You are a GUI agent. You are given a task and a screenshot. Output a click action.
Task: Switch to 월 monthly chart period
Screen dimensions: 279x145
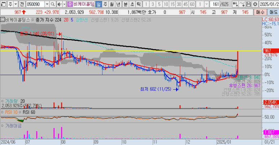coord(112,4)
